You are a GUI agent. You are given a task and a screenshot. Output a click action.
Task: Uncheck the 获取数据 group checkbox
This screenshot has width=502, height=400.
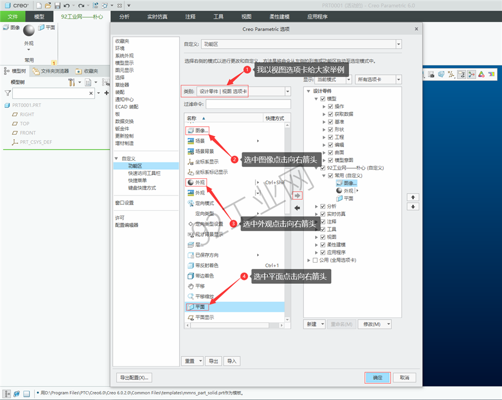point(330,114)
